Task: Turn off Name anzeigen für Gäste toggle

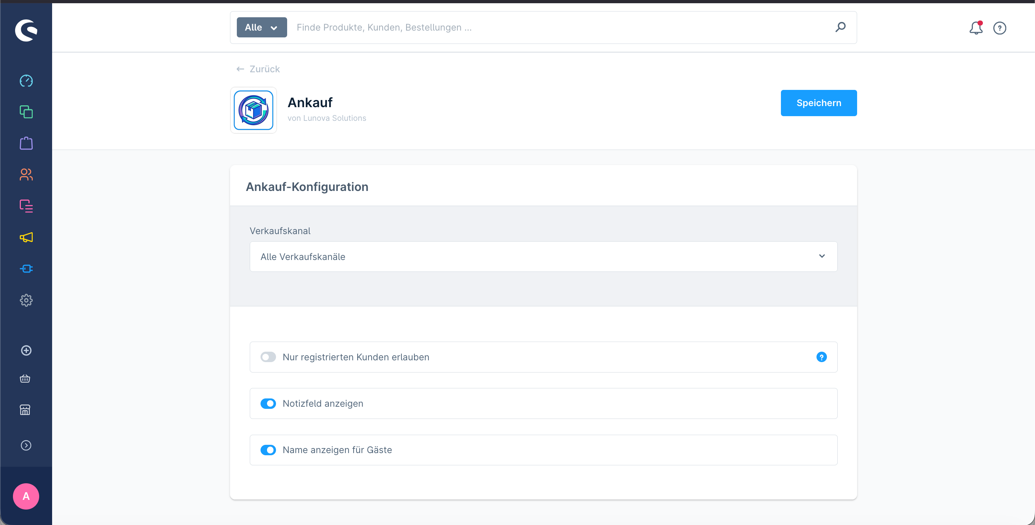Action: [x=268, y=450]
